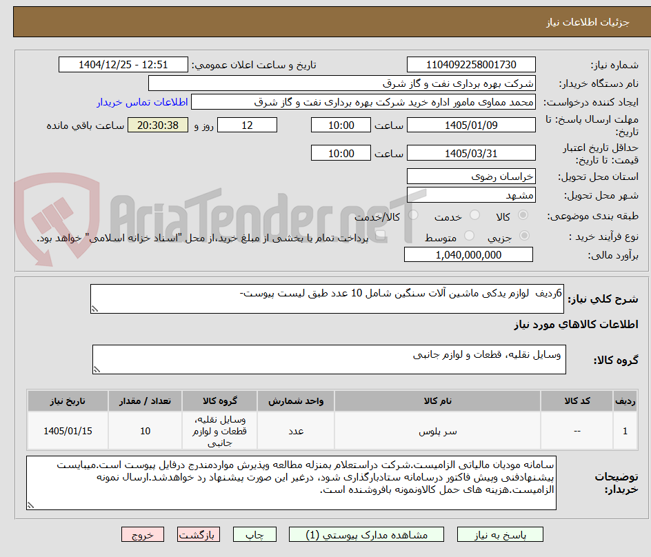This screenshot has width=651, height=557.
Task: Select the کالا/خدمت radio button
Action: pos(413,215)
